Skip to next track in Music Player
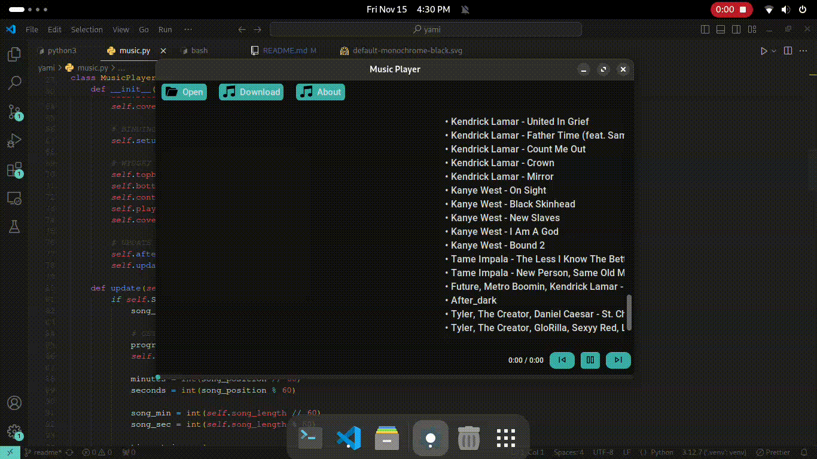 pyautogui.click(x=618, y=360)
